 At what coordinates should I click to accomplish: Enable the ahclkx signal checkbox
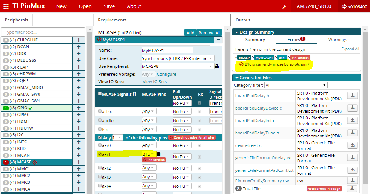(100, 120)
